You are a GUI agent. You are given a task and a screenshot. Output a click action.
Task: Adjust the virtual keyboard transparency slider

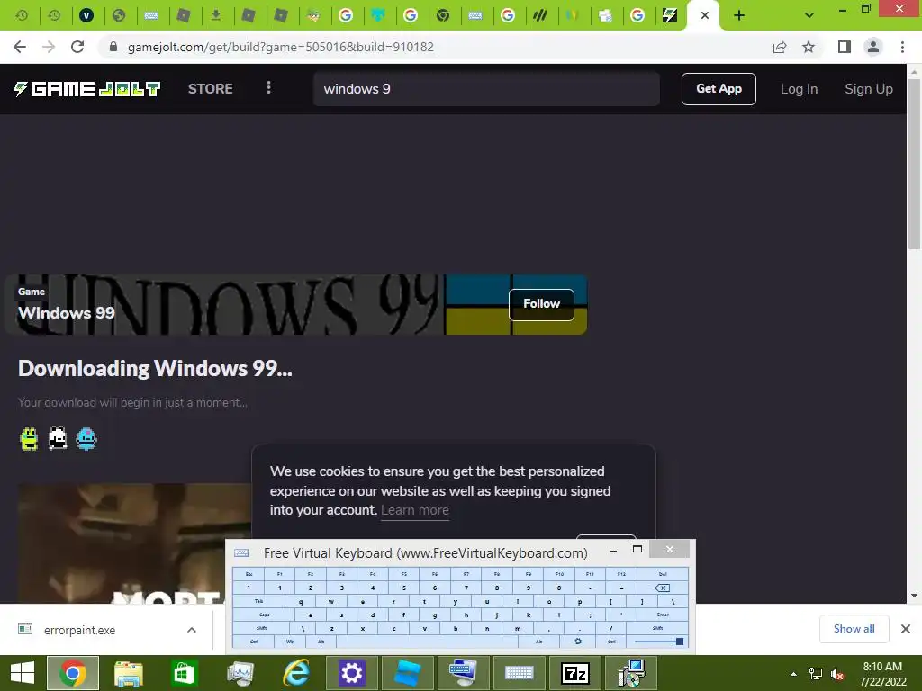[658, 641]
